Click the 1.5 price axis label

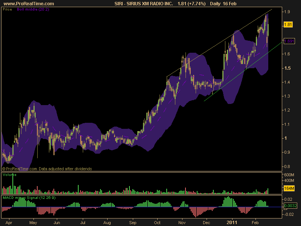click(x=287, y=68)
